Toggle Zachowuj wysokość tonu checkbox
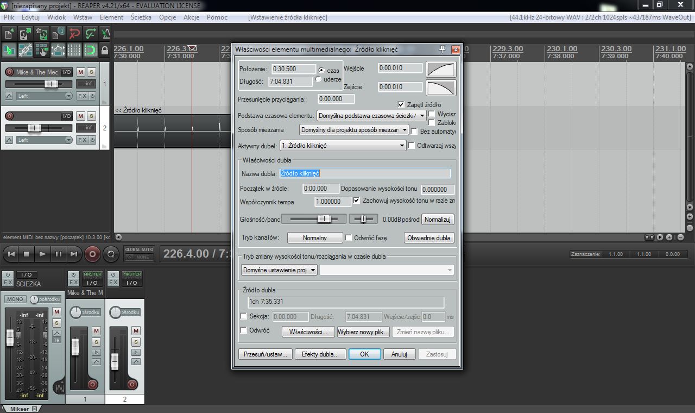Screen dimensions: 695x413 pyautogui.click(x=356, y=201)
